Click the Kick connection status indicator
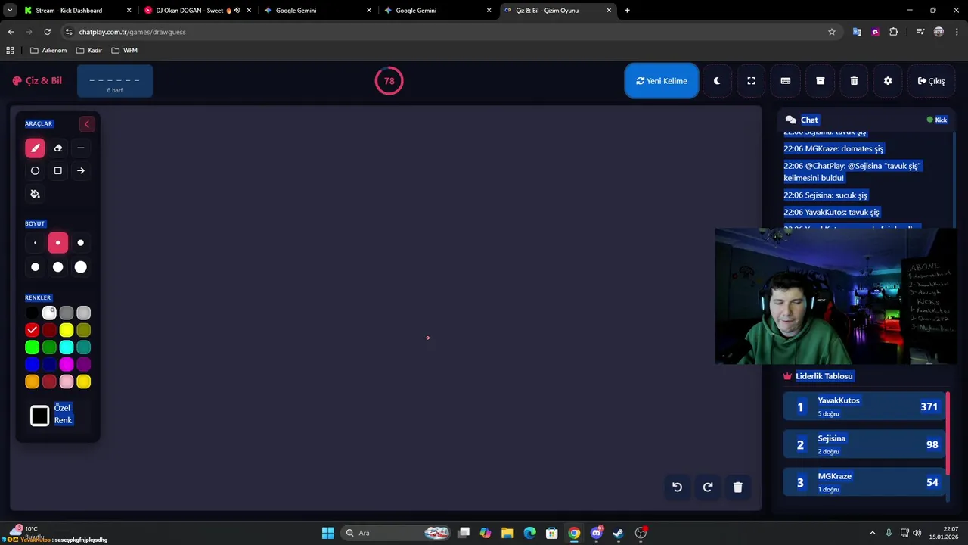The image size is (968, 545). pos(937,120)
